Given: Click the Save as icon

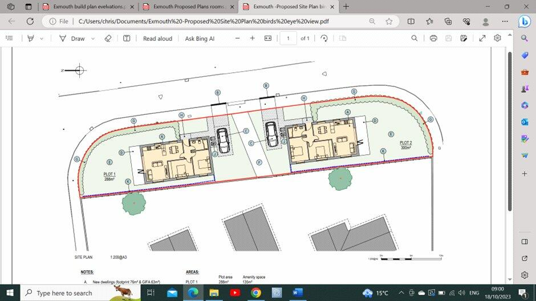Looking at the screenshot, I should (464, 38).
